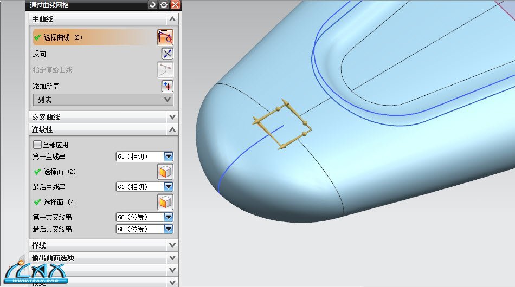515x287 pixels.
Task: Click the select curve icon in 主曲线
Action: coord(165,37)
